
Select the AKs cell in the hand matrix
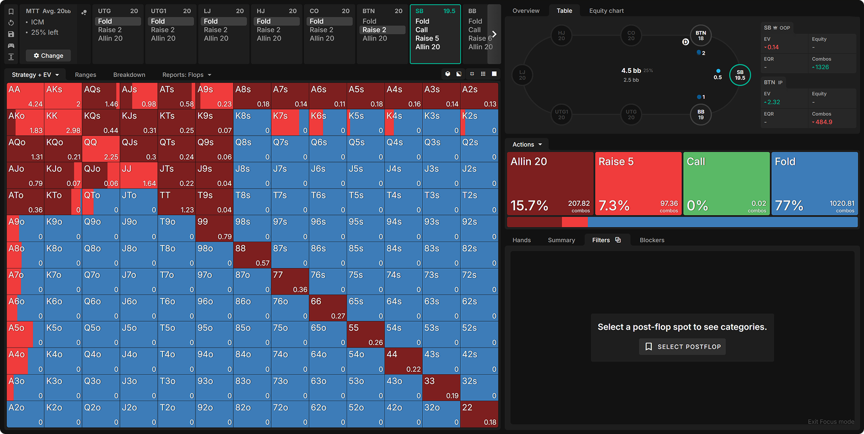[63, 96]
